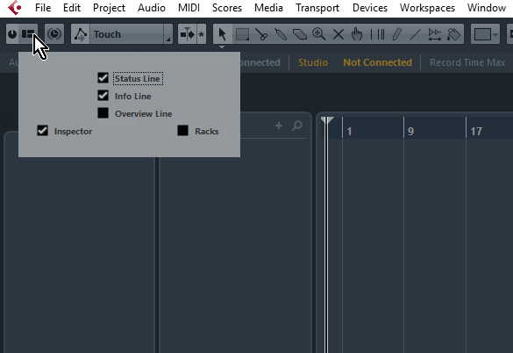Open the color selector dropdown rectangle

[x=485, y=34]
